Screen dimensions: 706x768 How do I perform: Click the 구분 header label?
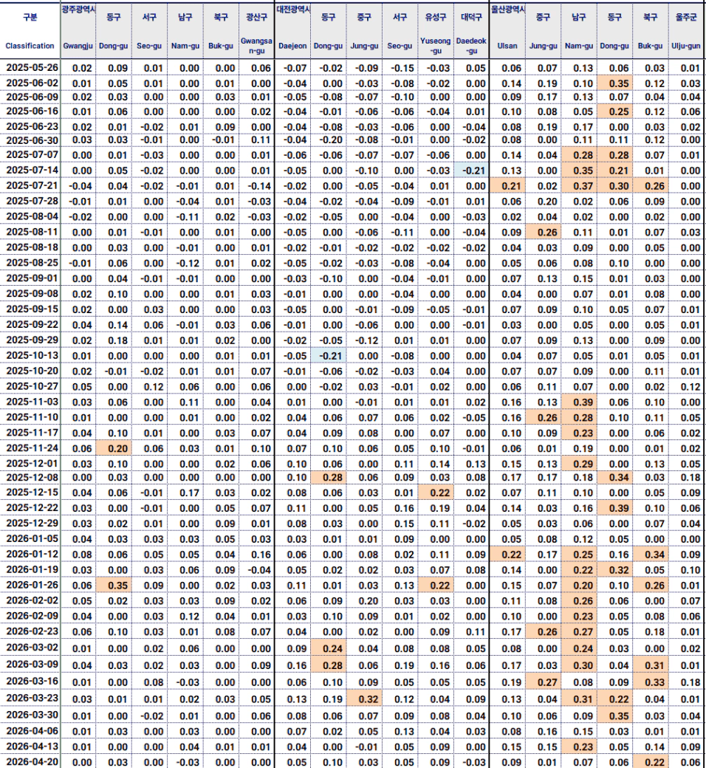[30, 17]
